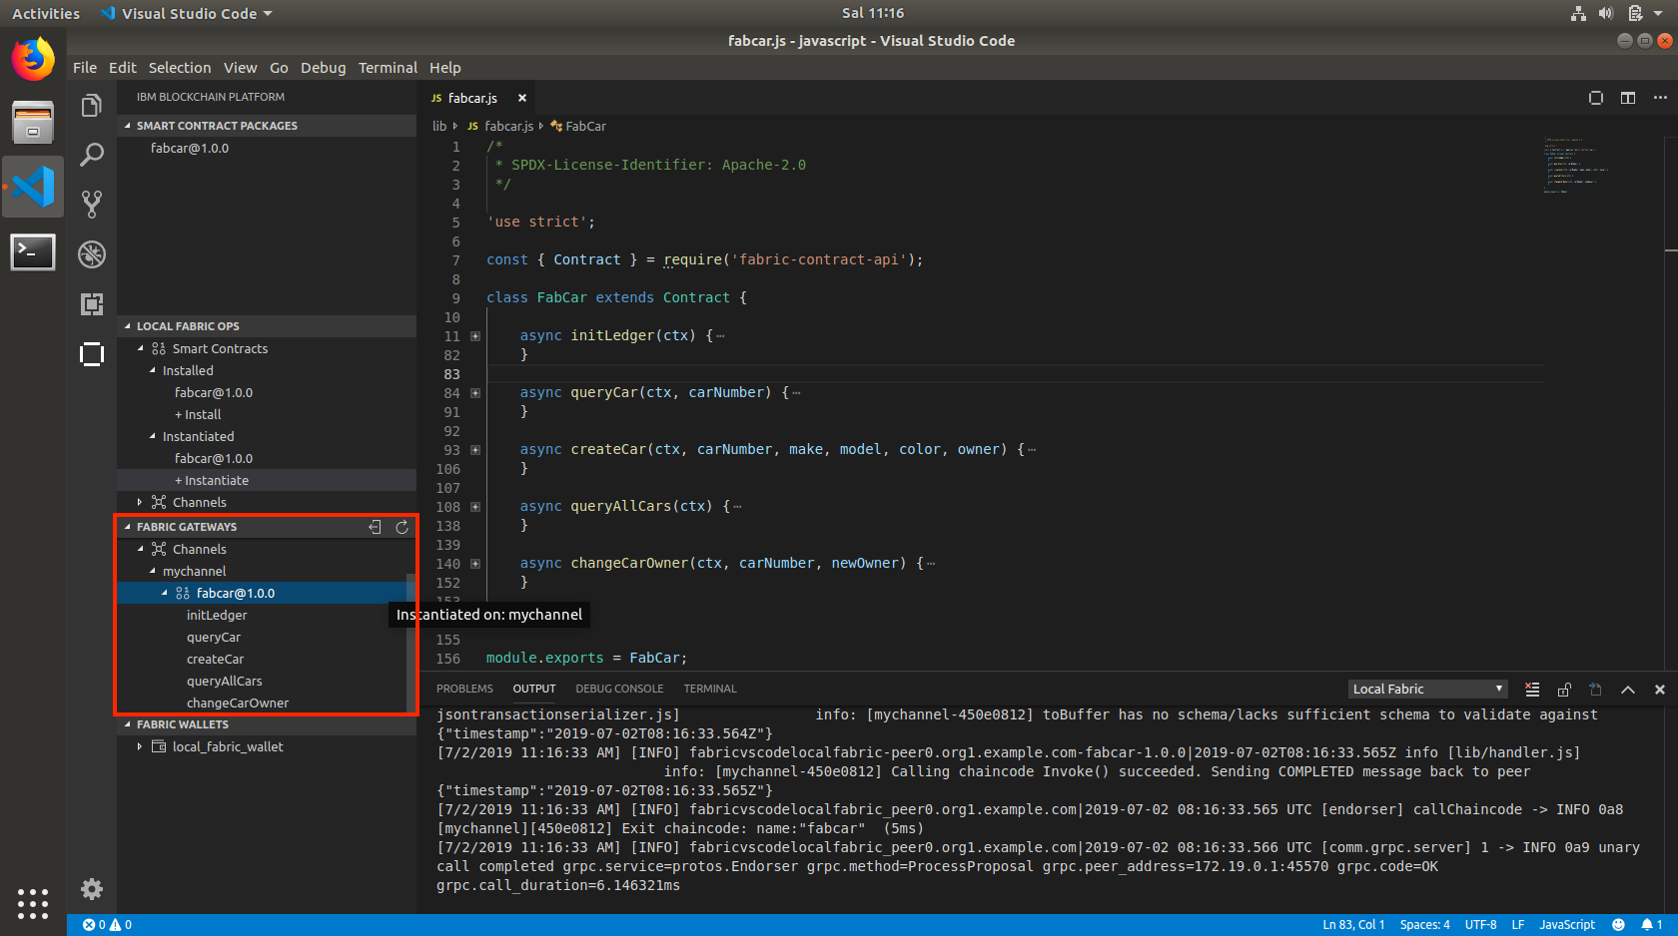Expand folded createCar function
The height and width of the screenshot is (936, 1678).
point(475,450)
